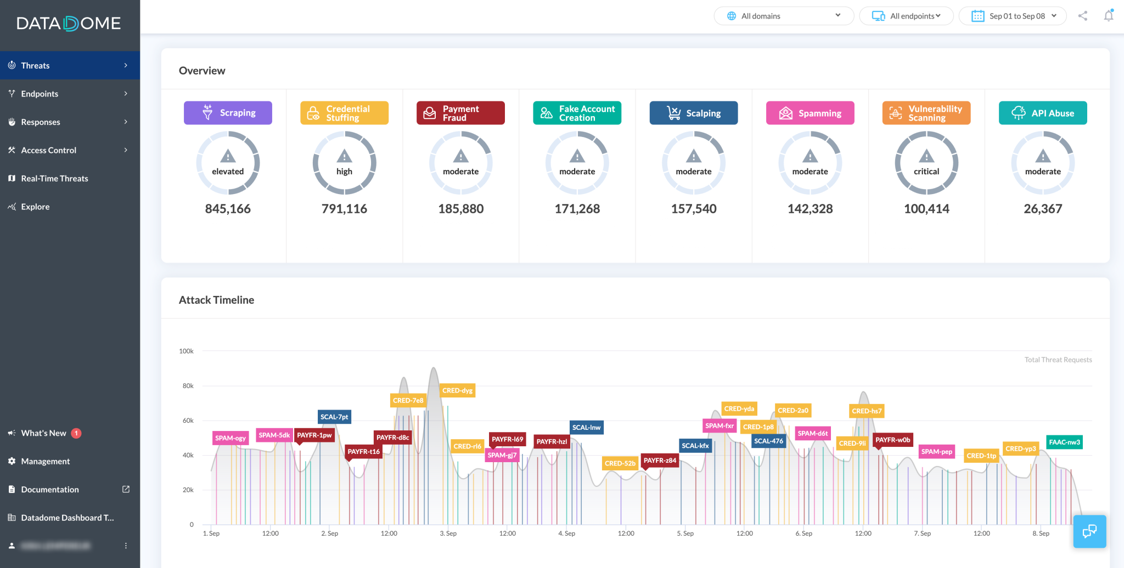Change the Sep 01 to Sep 08 date range
This screenshot has width=1124, height=568.
[x=1013, y=16]
